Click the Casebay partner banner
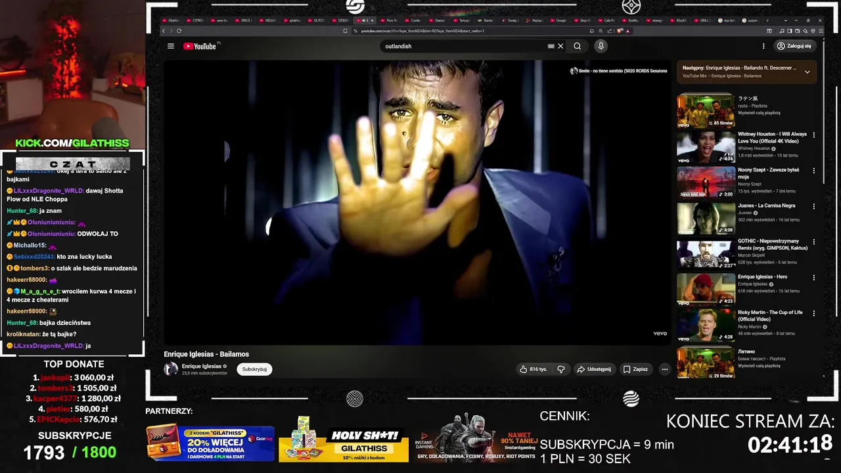Image resolution: width=841 pixels, height=473 pixels. tap(210, 443)
